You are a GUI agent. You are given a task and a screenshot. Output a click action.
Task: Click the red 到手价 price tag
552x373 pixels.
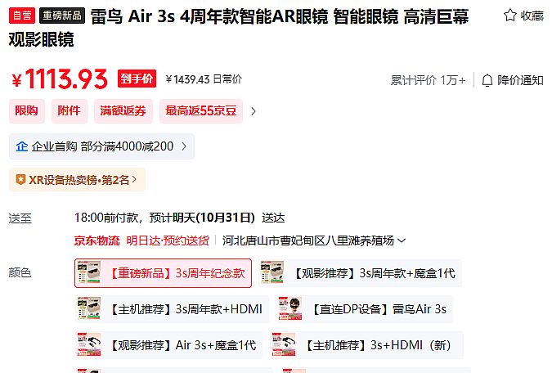point(137,79)
